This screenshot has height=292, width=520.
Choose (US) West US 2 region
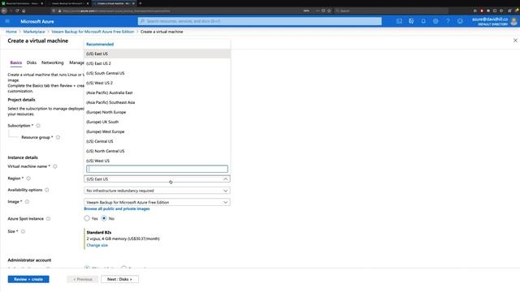coord(157,83)
